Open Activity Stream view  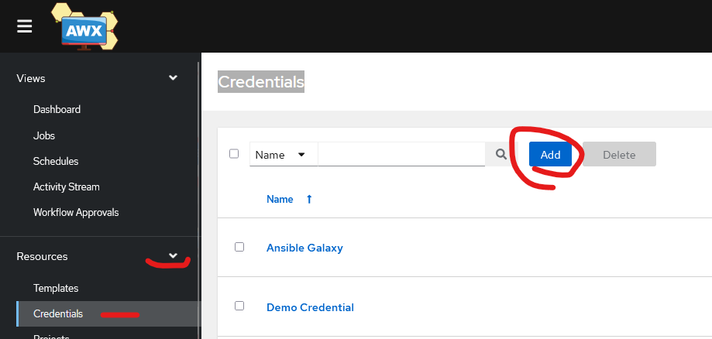67,187
